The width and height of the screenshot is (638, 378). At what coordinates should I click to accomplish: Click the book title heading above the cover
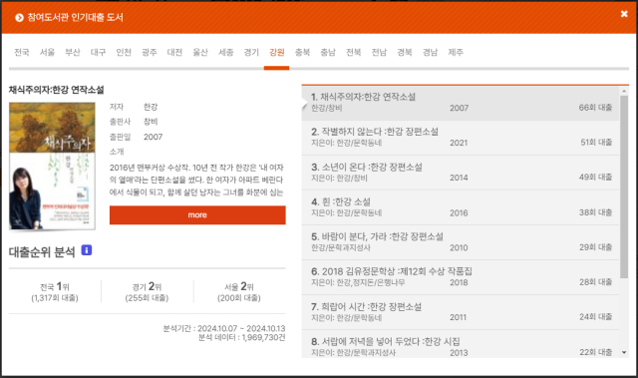57,90
